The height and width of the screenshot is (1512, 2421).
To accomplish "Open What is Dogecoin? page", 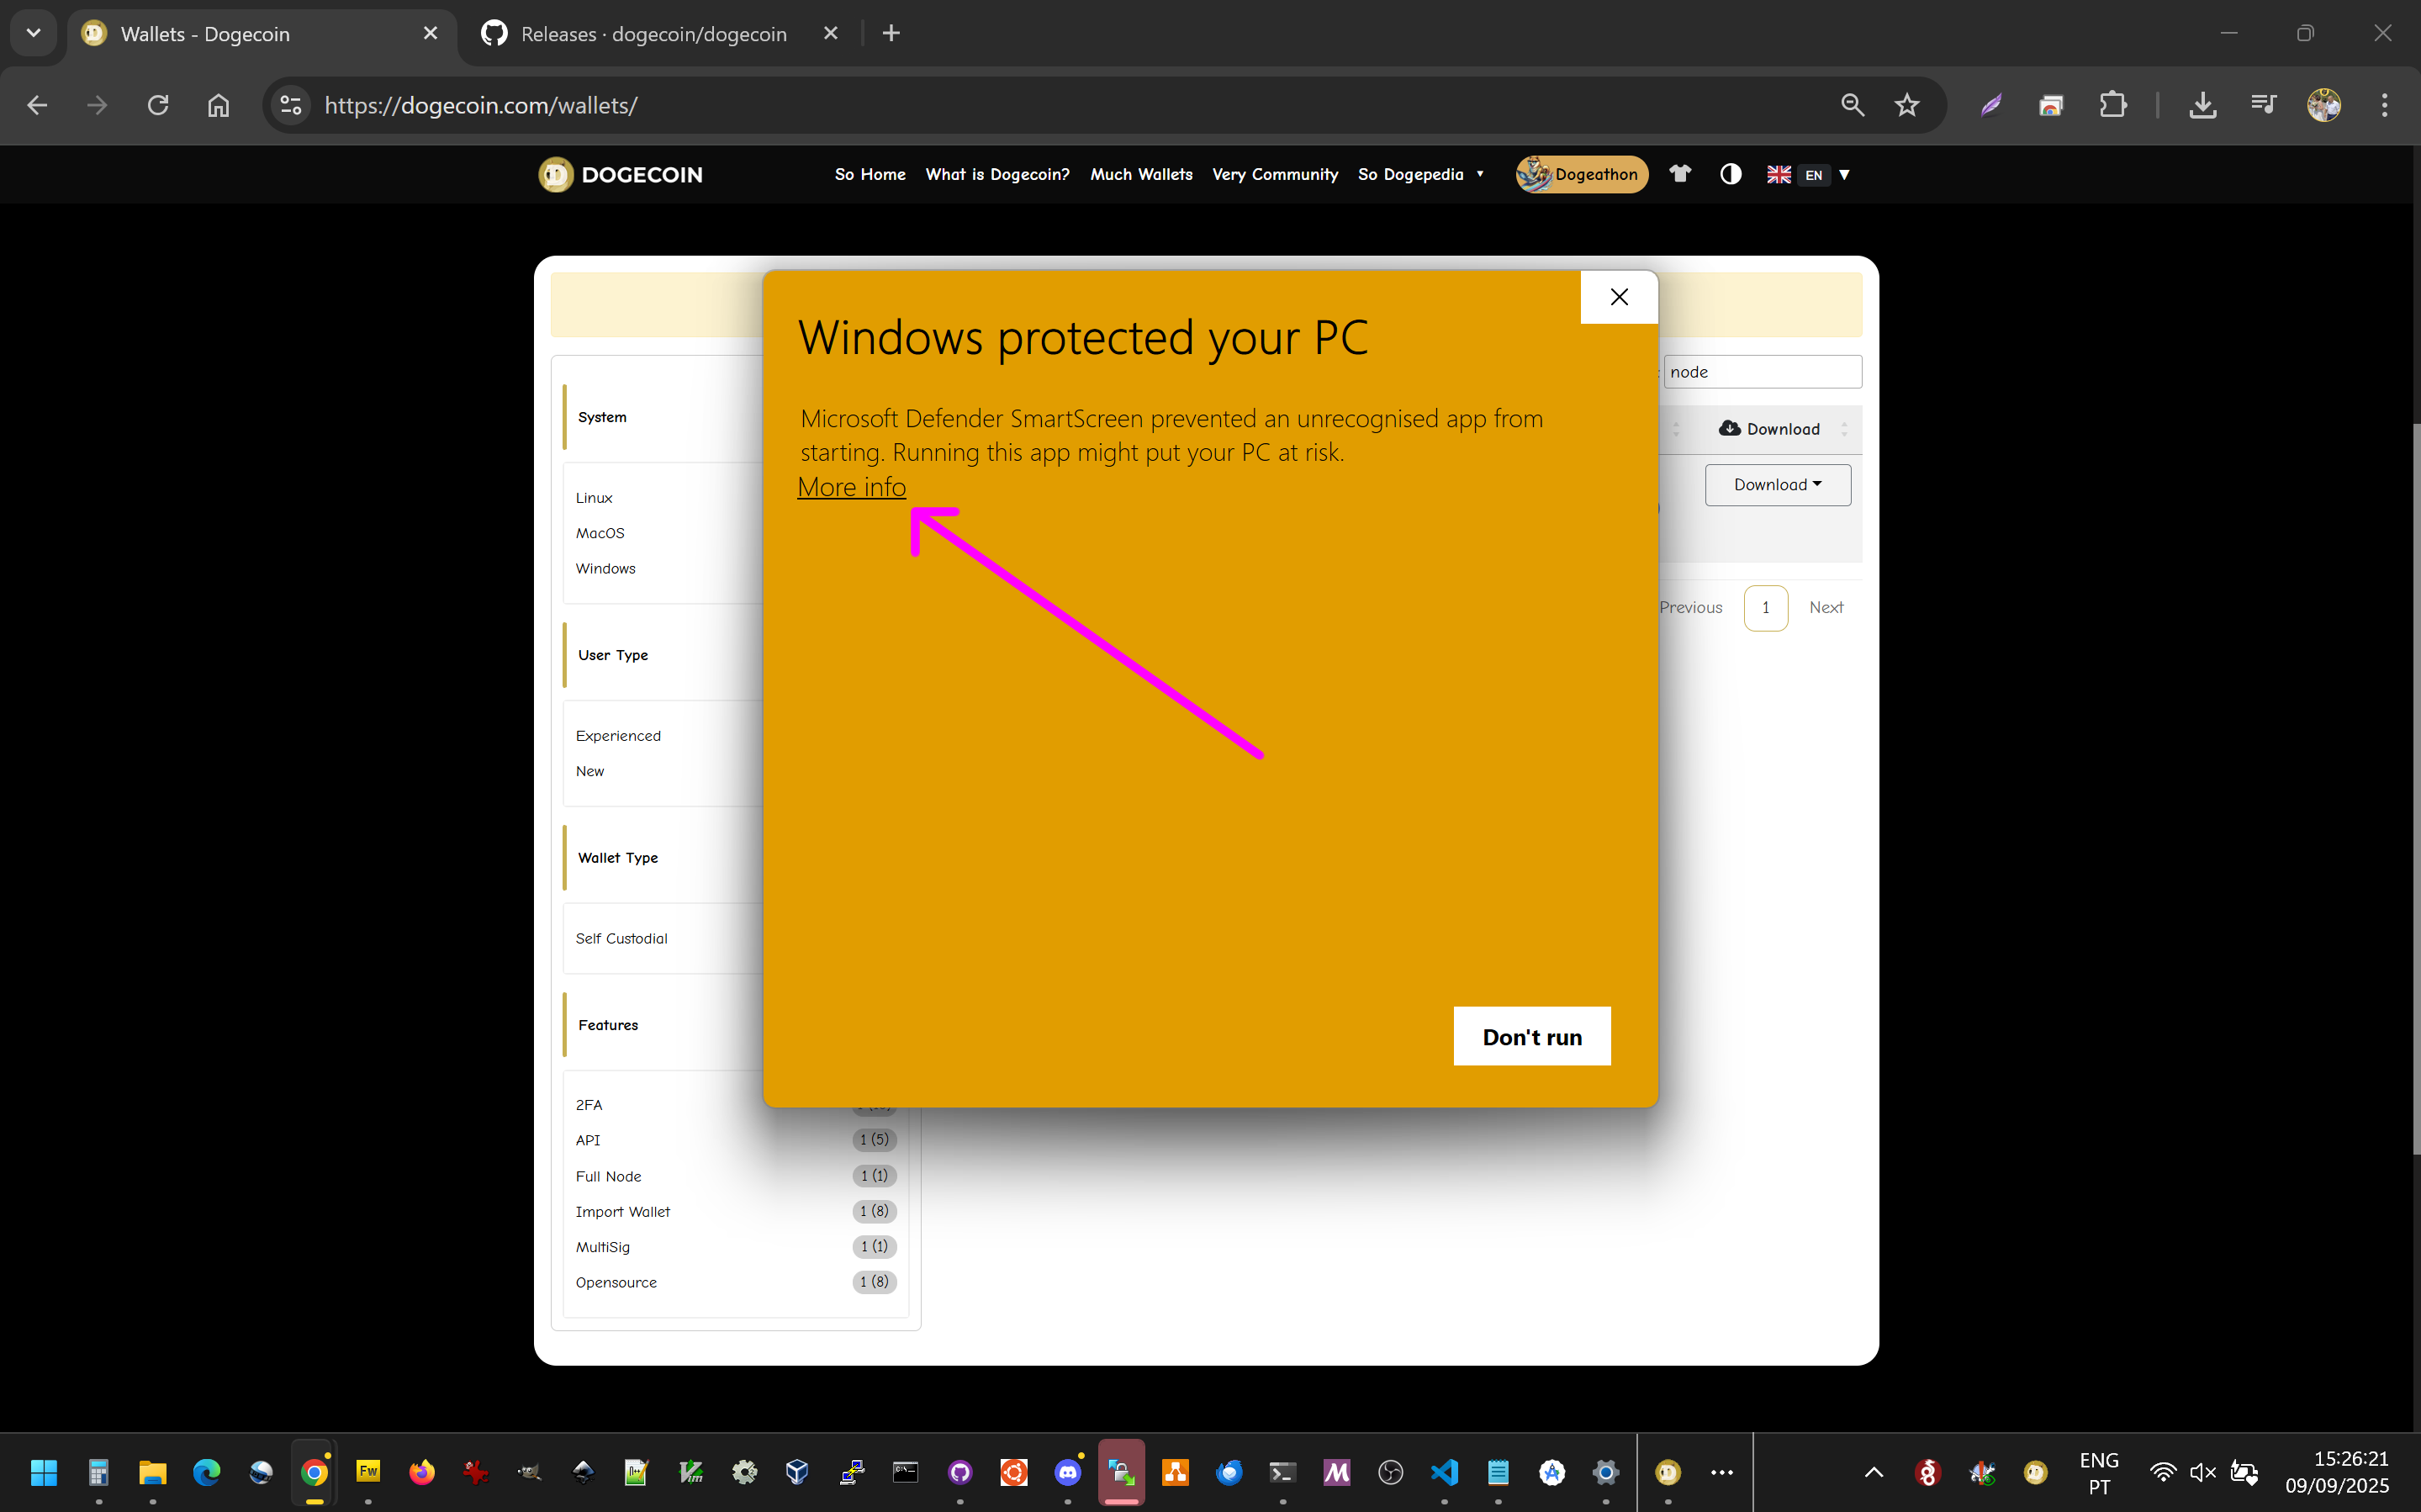I will [x=997, y=174].
